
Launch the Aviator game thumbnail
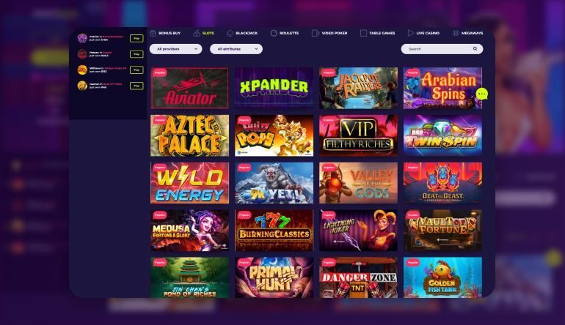[x=189, y=88]
